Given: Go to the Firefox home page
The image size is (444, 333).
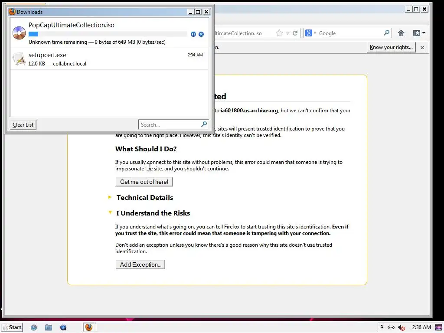Looking at the screenshot, I should (x=401, y=33).
